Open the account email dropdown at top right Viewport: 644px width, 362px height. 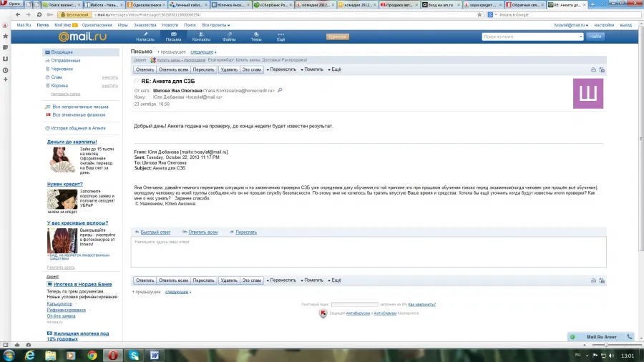(x=571, y=25)
